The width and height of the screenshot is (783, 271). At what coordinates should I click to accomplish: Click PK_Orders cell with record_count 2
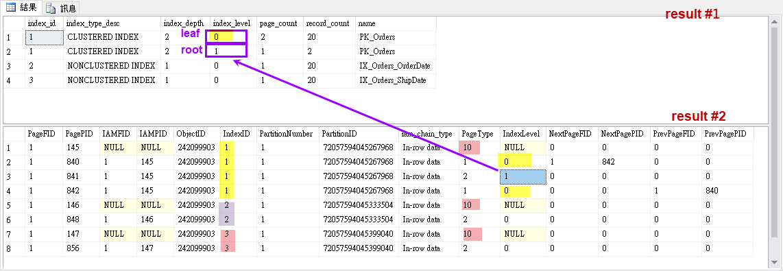coord(396,51)
